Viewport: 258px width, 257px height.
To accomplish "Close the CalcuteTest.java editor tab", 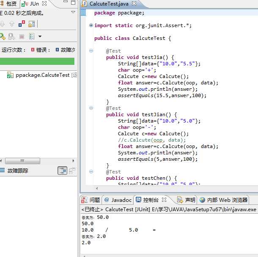I will (134, 3).
